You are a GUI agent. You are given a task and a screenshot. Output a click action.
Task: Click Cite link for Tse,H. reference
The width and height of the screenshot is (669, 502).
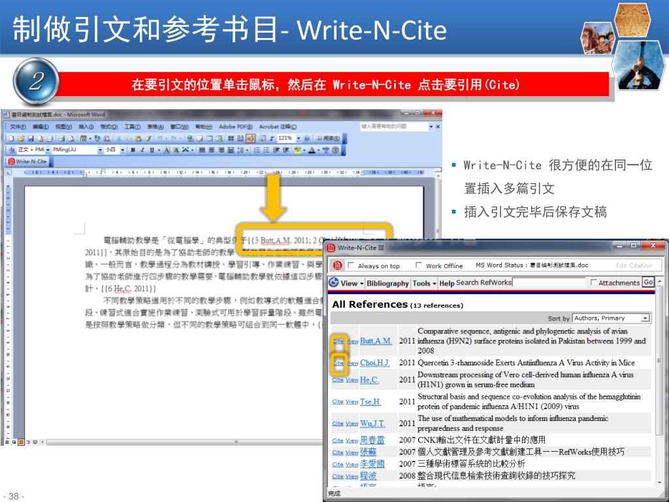coord(338,402)
